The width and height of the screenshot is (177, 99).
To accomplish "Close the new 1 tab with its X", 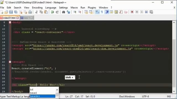I will click(32, 18).
